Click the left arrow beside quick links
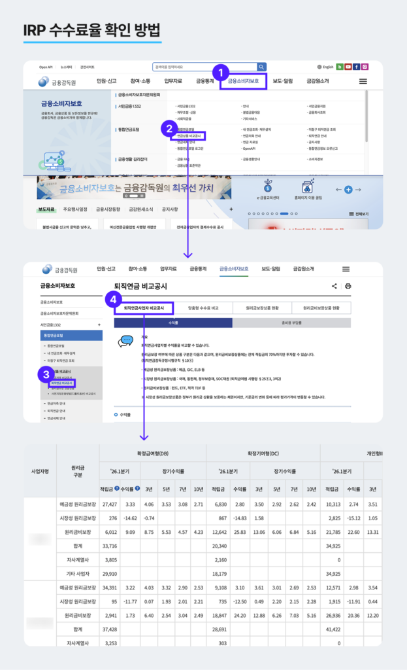Image resolution: width=407 pixels, height=670 pixels. pos(338,189)
